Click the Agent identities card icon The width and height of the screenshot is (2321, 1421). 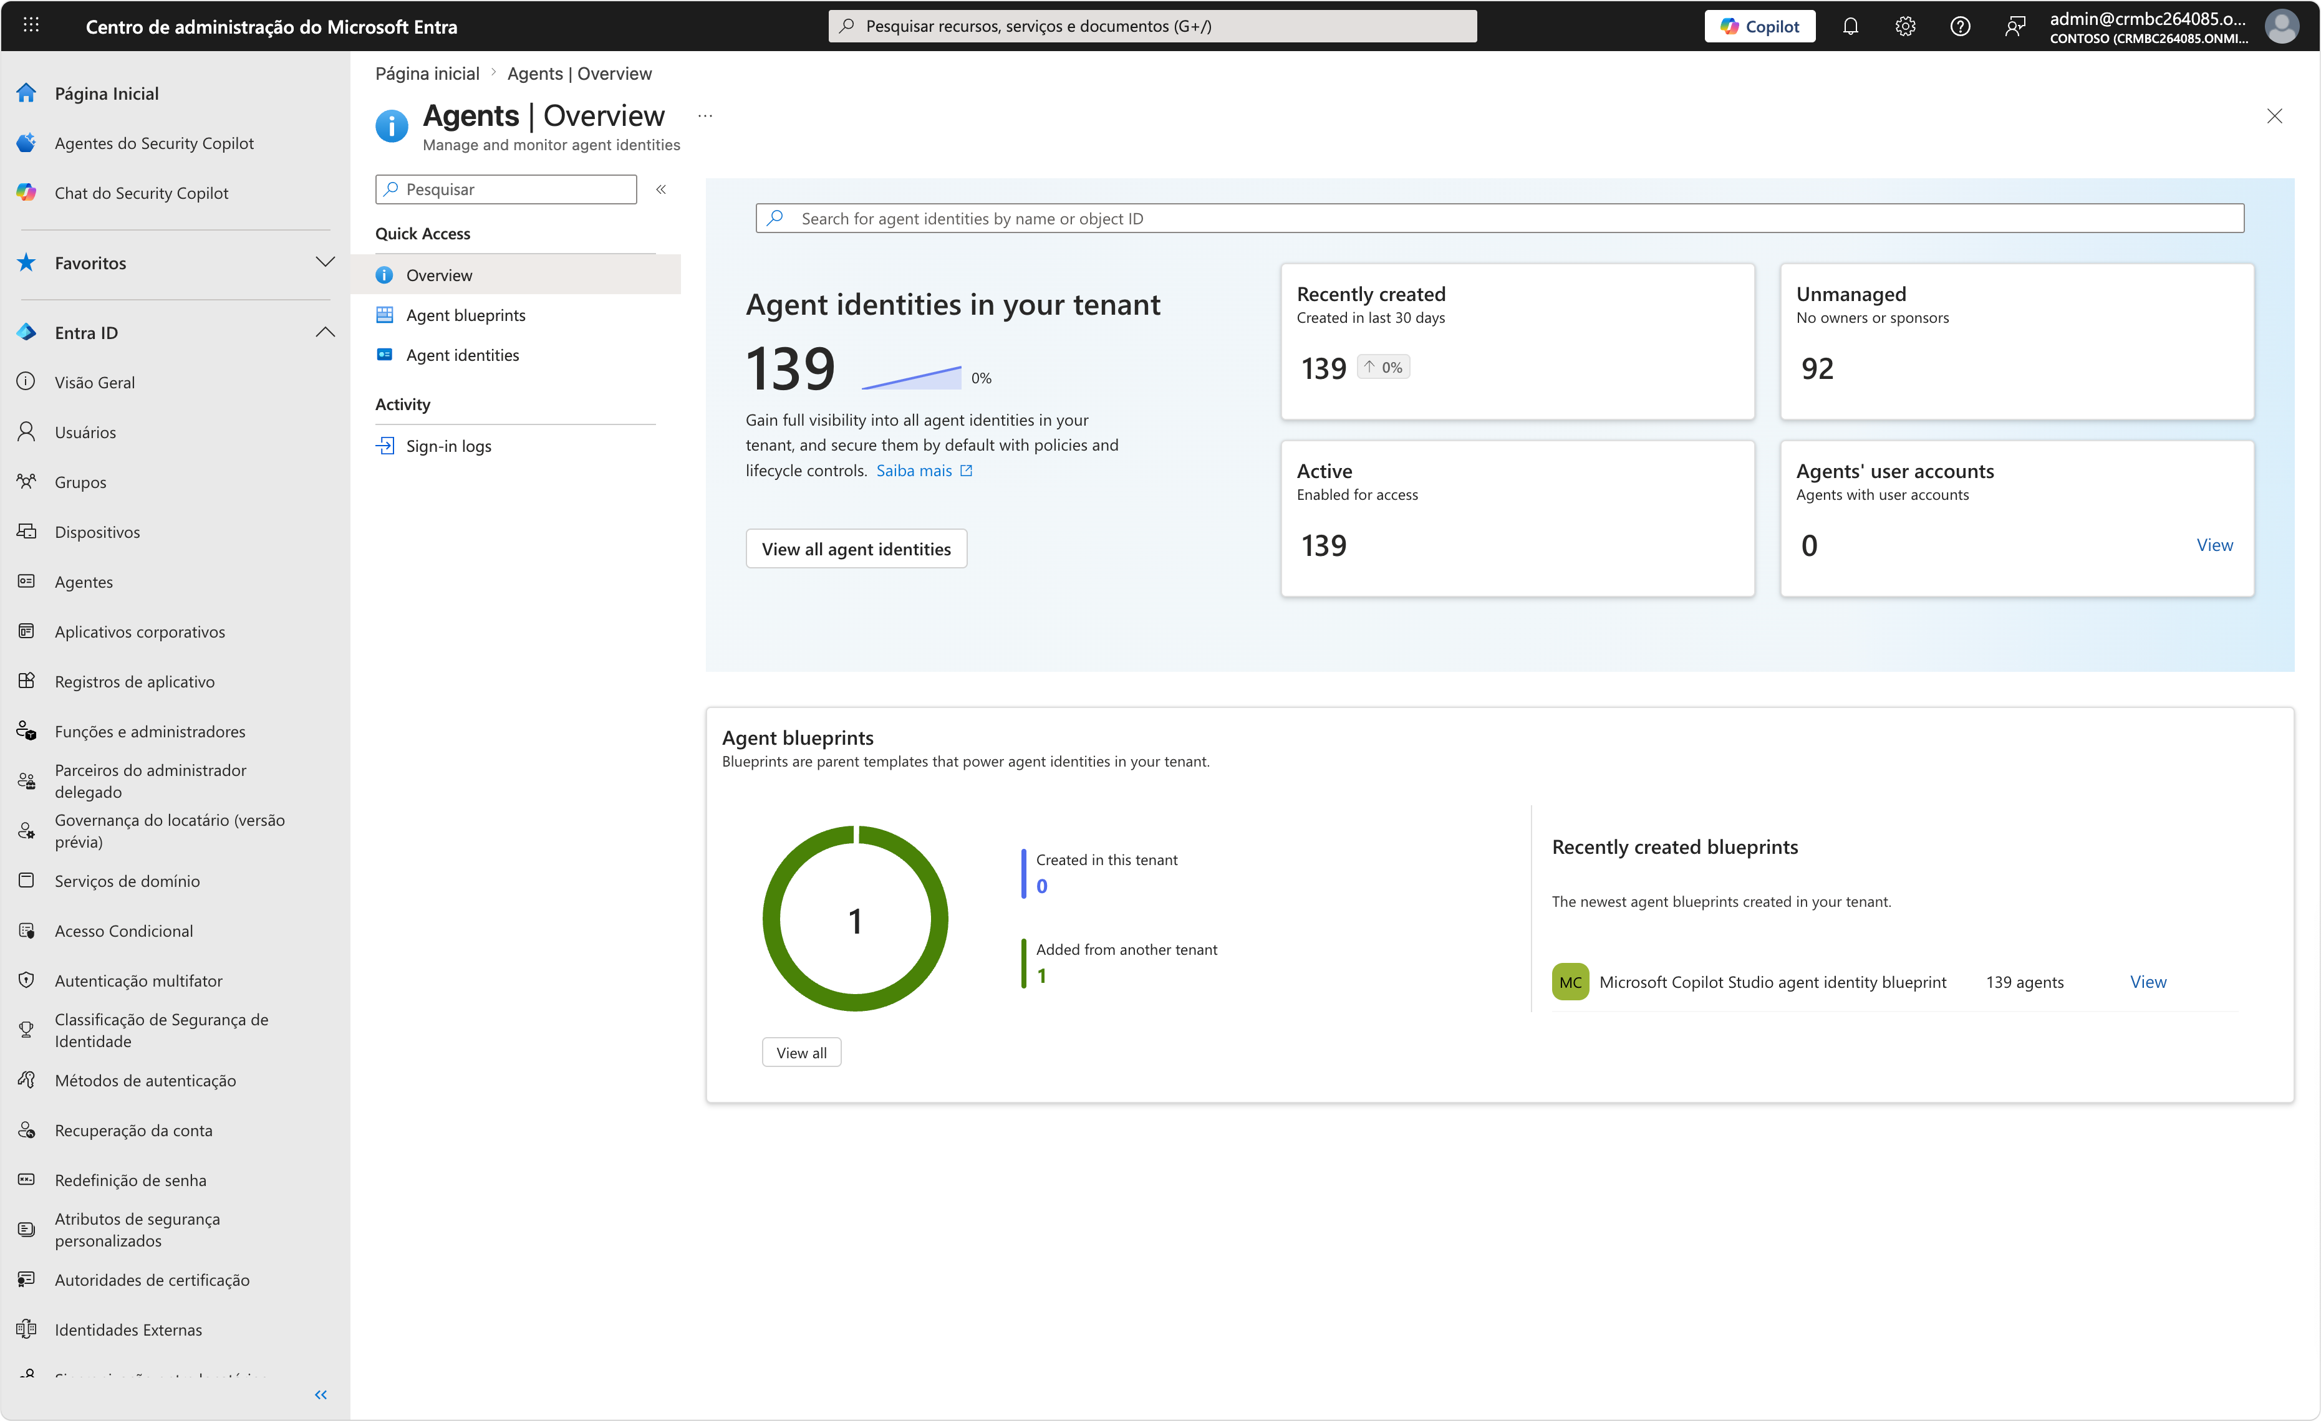(x=384, y=354)
